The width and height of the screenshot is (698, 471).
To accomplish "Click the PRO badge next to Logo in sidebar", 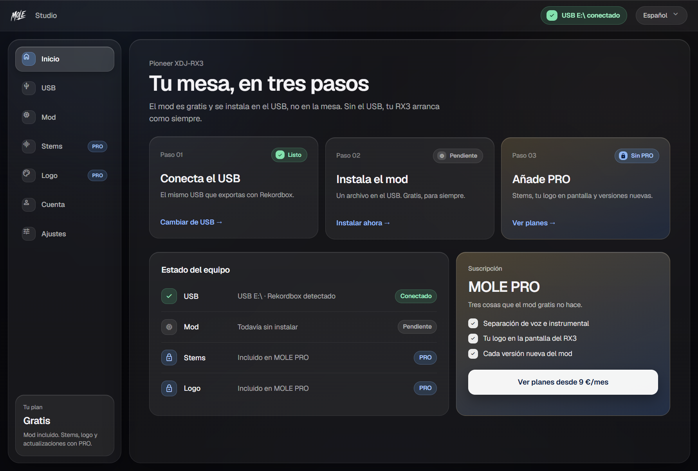I will coord(97,176).
